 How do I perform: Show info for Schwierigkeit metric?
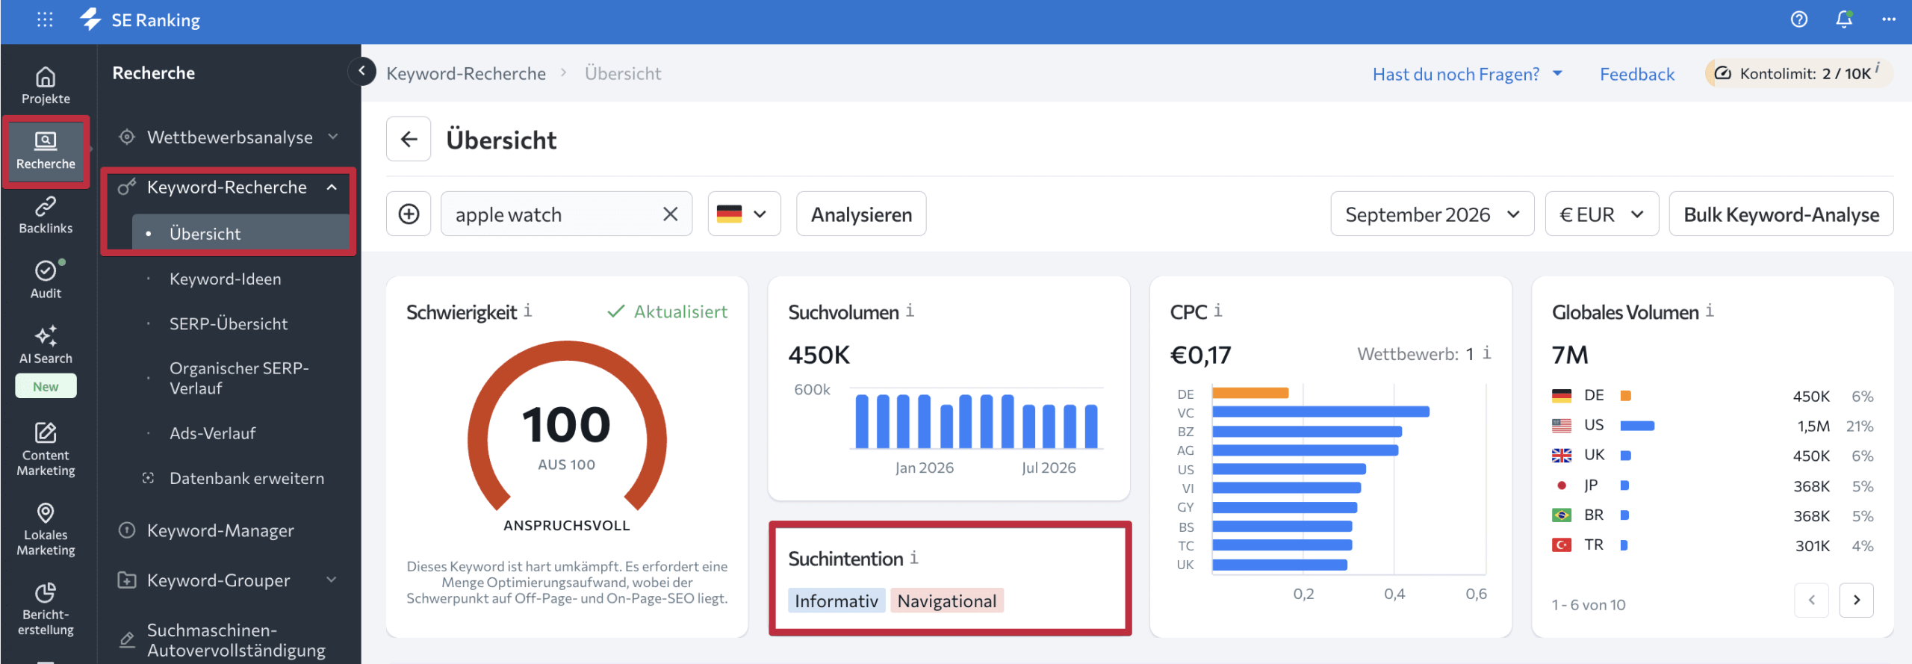(527, 310)
